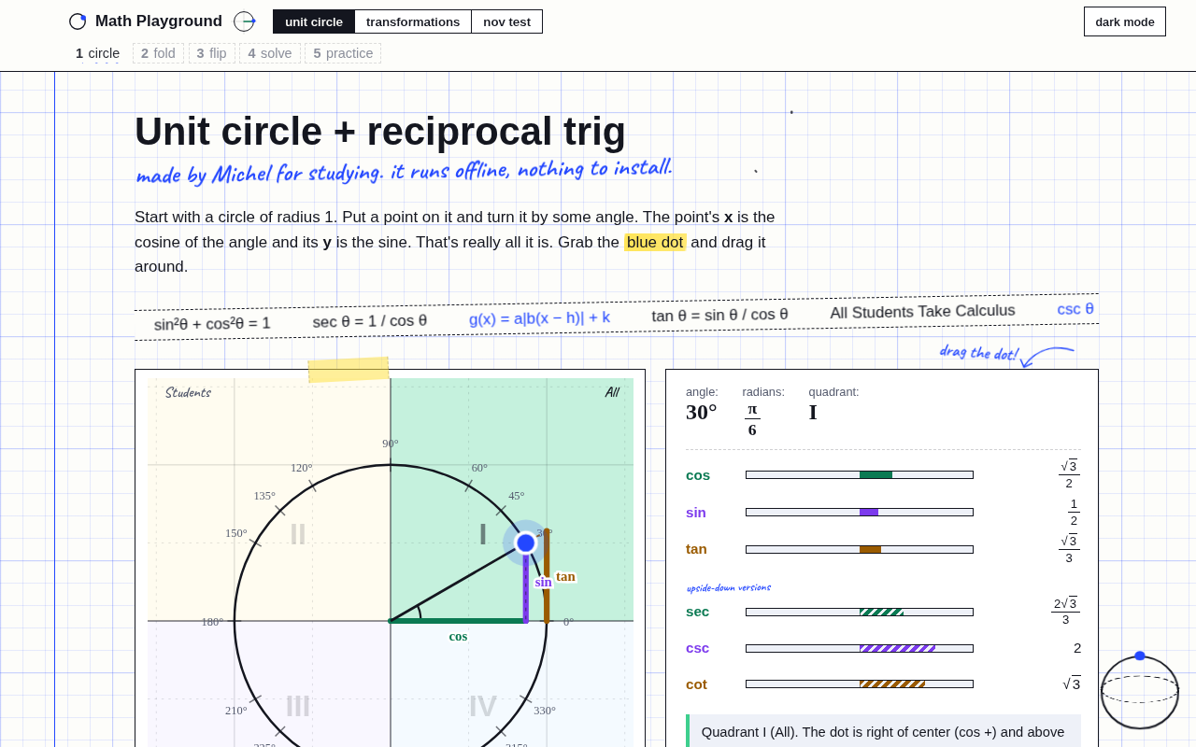Click the quadrant III label on the diagram
The width and height of the screenshot is (1196, 747).
pos(298,706)
